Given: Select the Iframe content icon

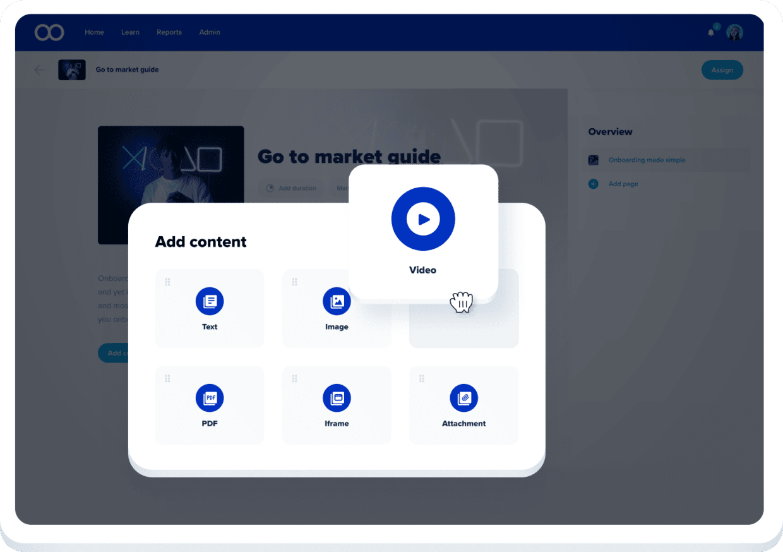Looking at the screenshot, I should click(x=337, y=398).
